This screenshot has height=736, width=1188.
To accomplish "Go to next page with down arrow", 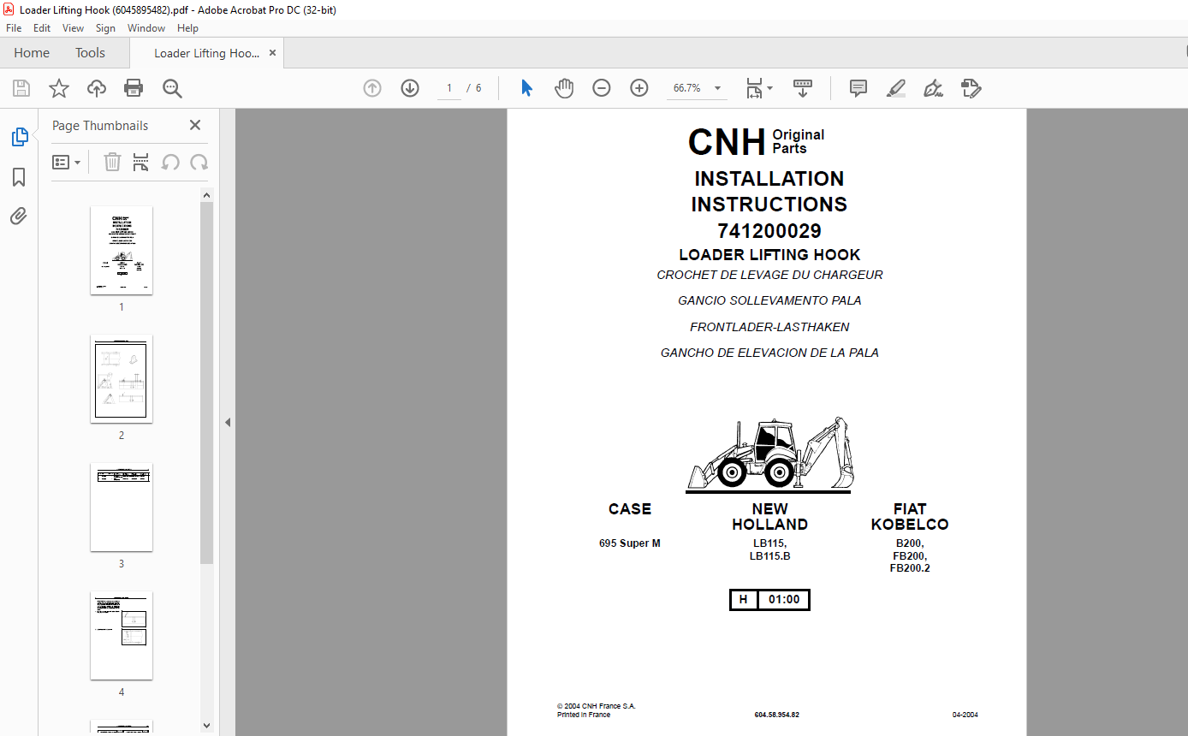I will (410, 88).
